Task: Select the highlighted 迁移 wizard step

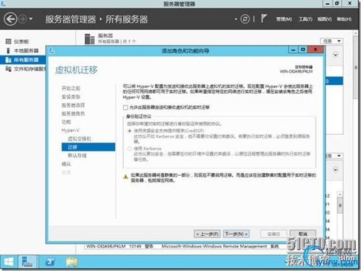Action: point(89,147)
